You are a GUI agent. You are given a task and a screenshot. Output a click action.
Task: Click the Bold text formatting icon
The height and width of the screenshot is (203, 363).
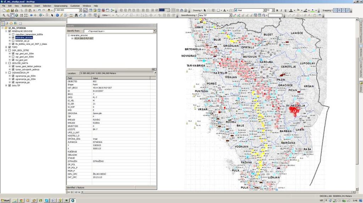277,10
